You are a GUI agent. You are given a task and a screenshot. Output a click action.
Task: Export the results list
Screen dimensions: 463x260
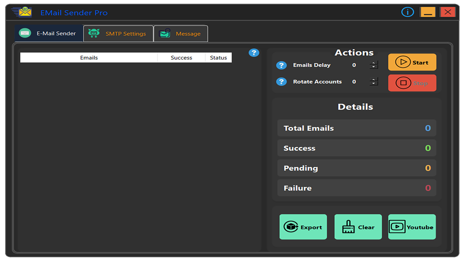pos(303,227)
